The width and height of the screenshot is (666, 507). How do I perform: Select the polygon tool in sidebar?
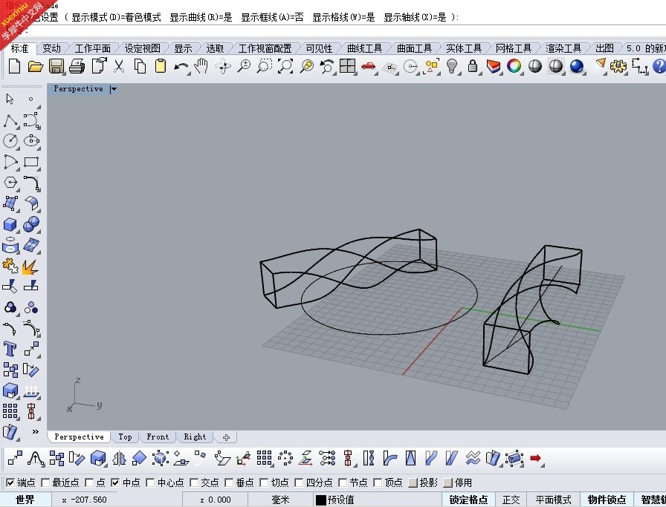10,183
